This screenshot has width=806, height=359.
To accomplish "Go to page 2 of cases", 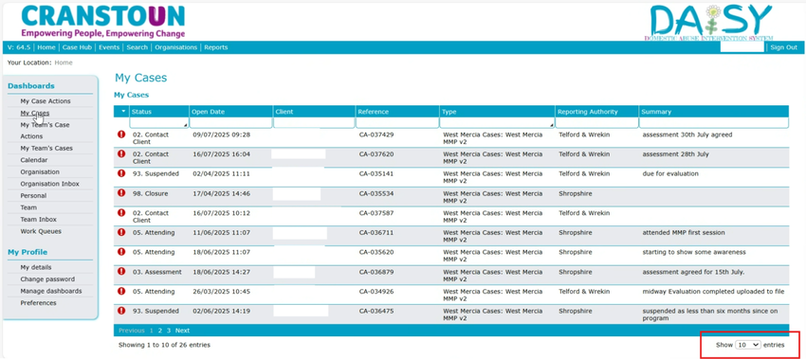I will (x=160, y=331).
